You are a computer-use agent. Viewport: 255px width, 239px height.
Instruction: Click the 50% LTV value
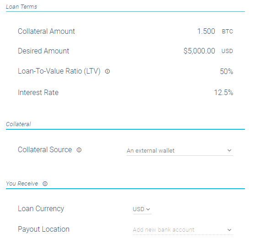(x=226, y=71)
